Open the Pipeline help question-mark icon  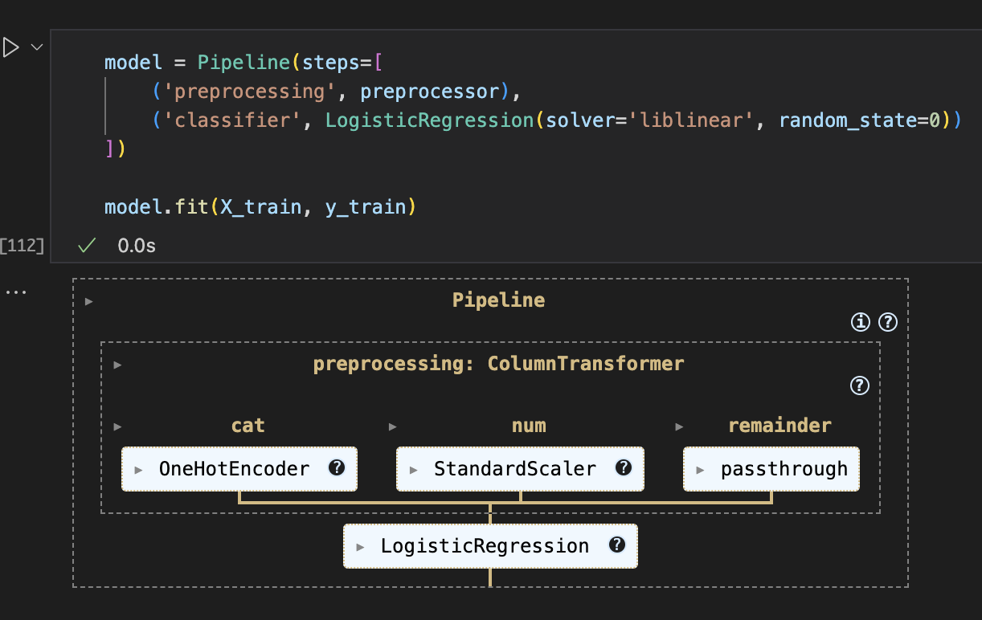[x=887, y=322]
